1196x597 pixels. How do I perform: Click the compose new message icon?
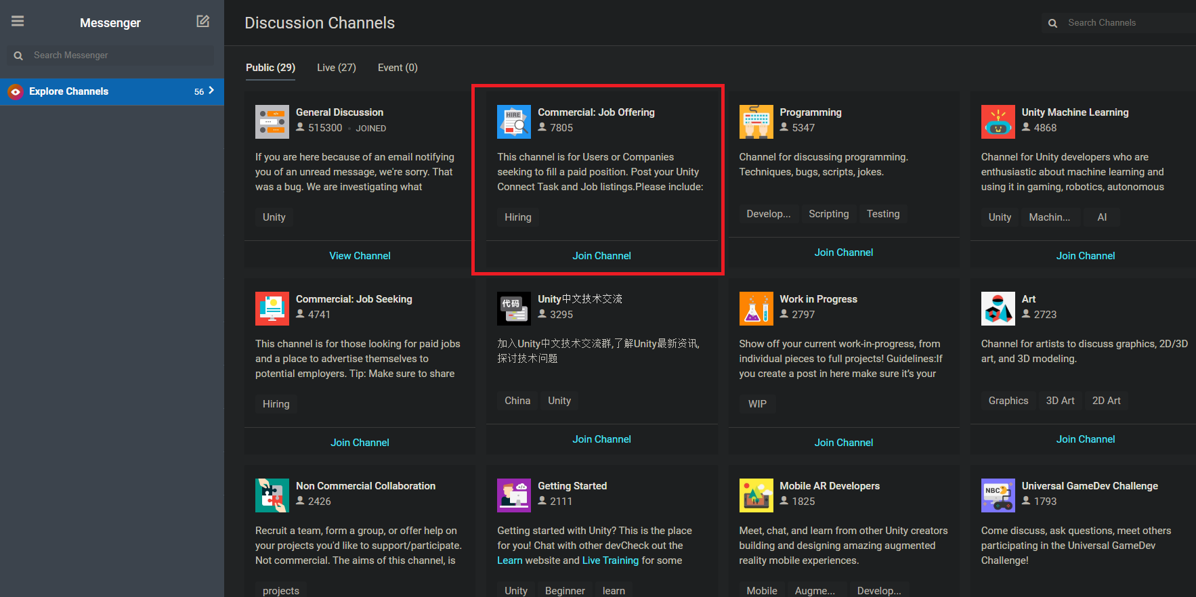pos(202,22)
